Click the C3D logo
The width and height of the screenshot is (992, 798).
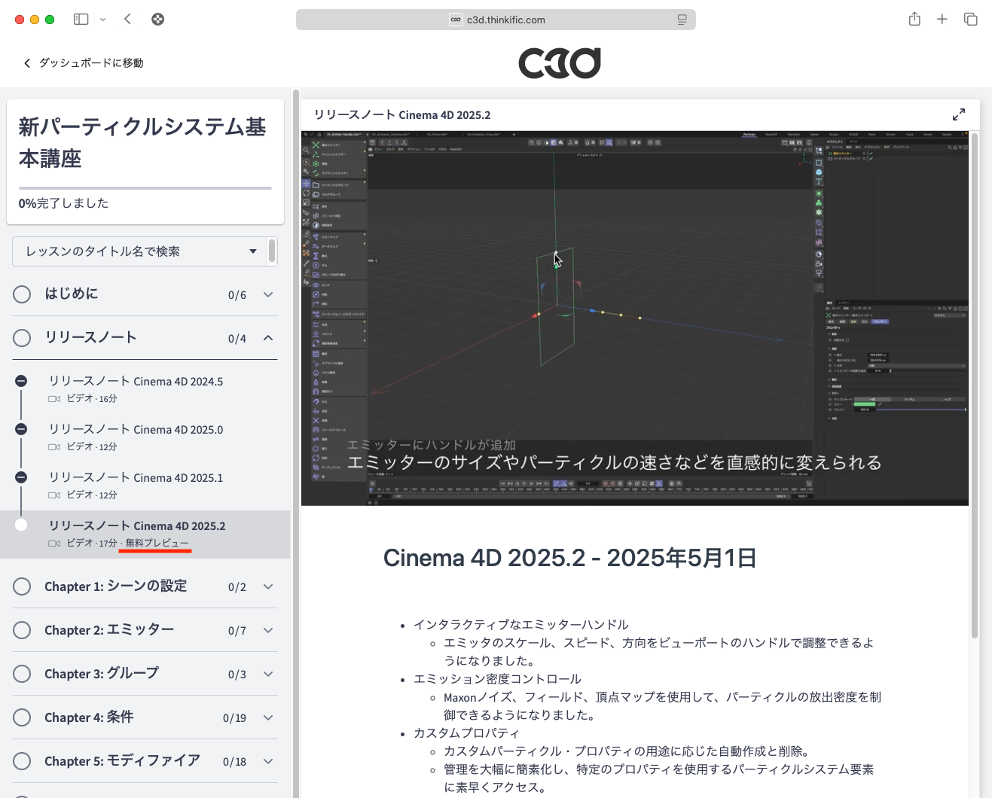[560, 63]
